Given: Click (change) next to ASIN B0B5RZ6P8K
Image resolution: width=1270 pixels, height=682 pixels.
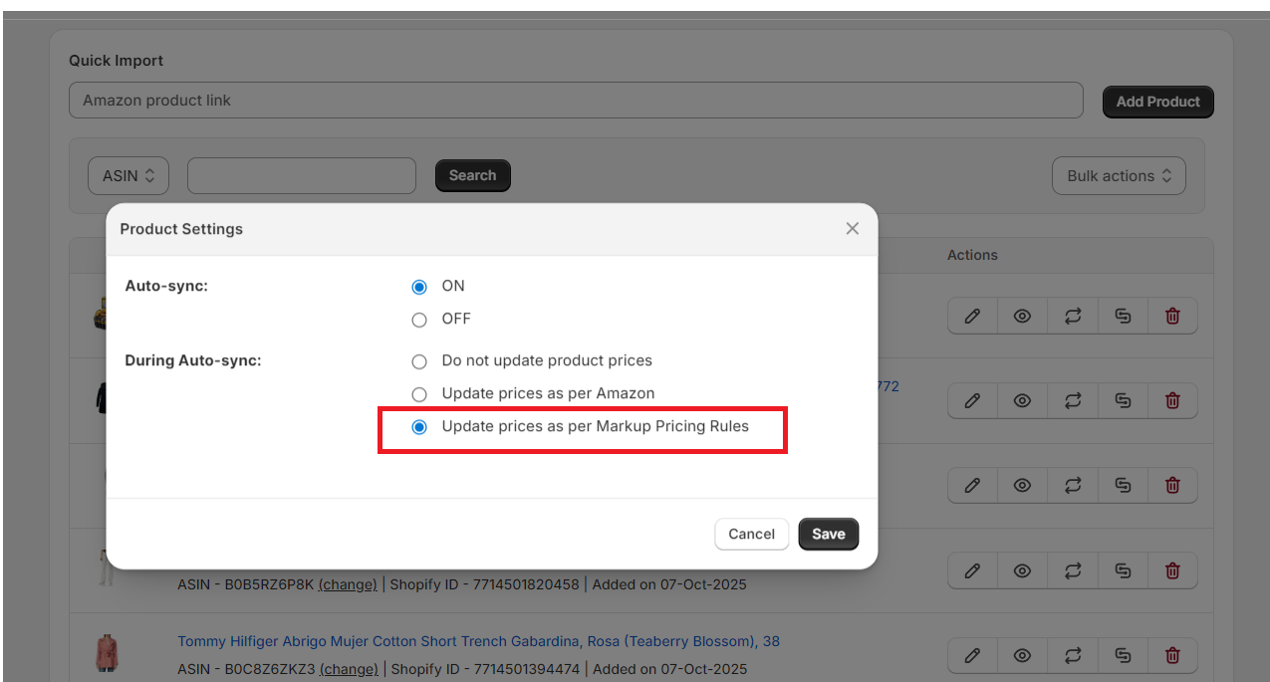Looking at the screenshot, I should [x=348, y=584].
